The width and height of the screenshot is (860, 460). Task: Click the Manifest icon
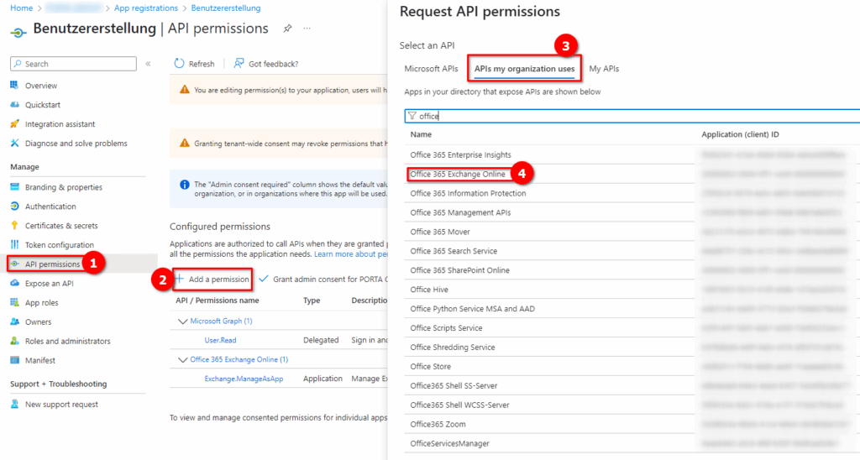click(15, 360)
